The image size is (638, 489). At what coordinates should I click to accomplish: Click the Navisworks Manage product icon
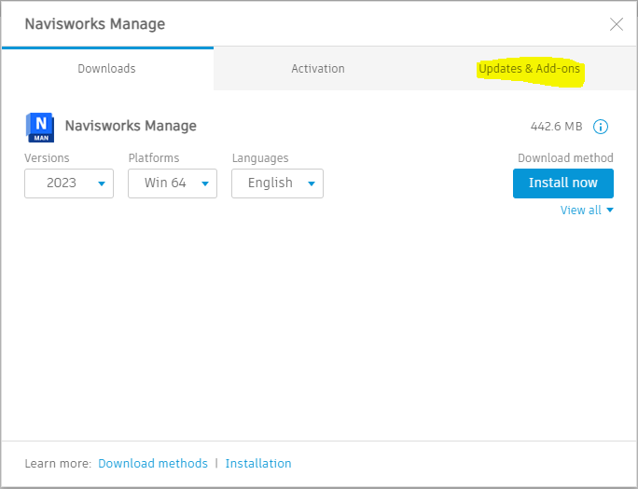point(40,127)
